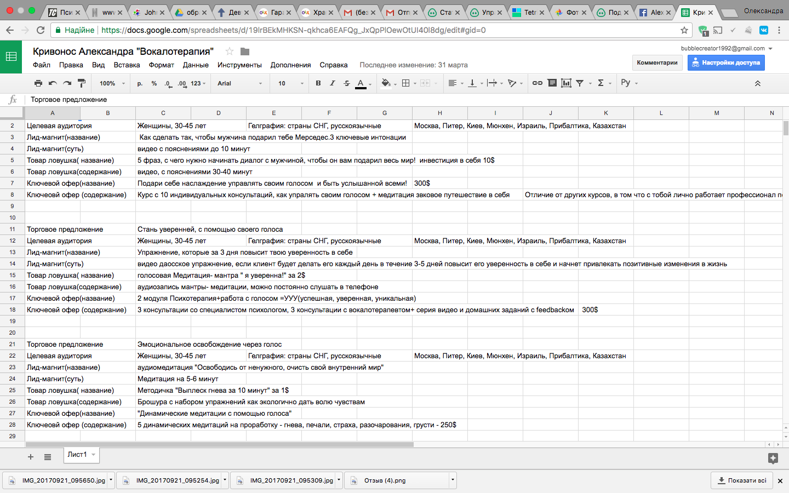Insert a link with the chain icon
789x493 pixels.
(x=538, y=83)
